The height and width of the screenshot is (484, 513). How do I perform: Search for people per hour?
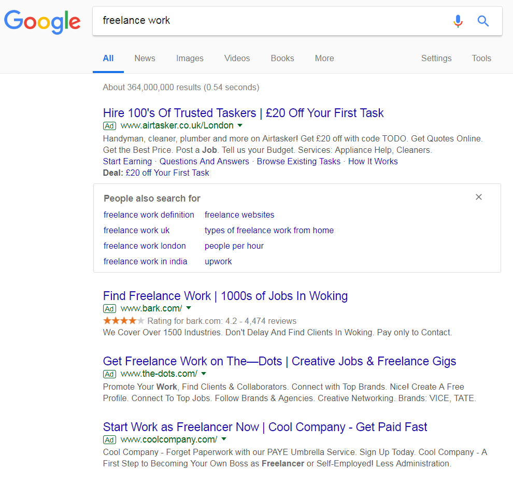click(x=234, y=246)
